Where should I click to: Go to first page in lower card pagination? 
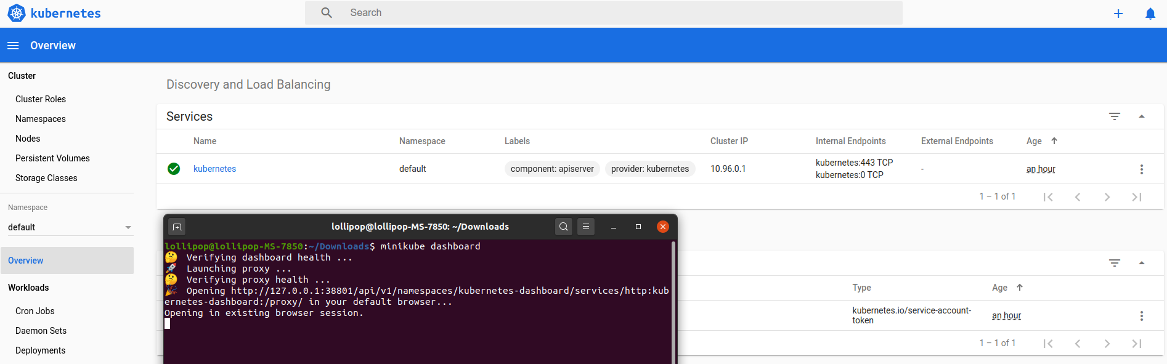pyautogui.click(x=1048, y=343)
